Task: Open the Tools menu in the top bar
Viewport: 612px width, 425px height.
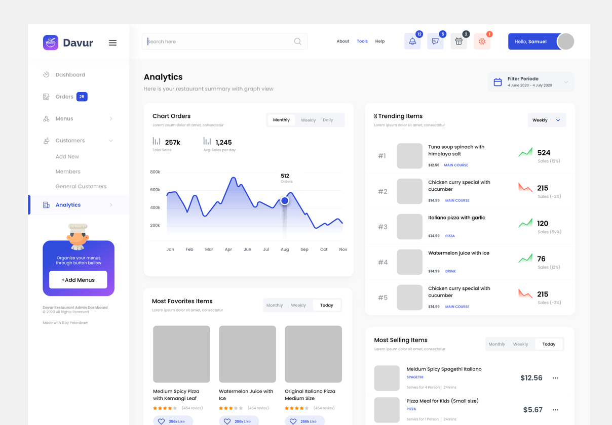Action: coord(362,41)
